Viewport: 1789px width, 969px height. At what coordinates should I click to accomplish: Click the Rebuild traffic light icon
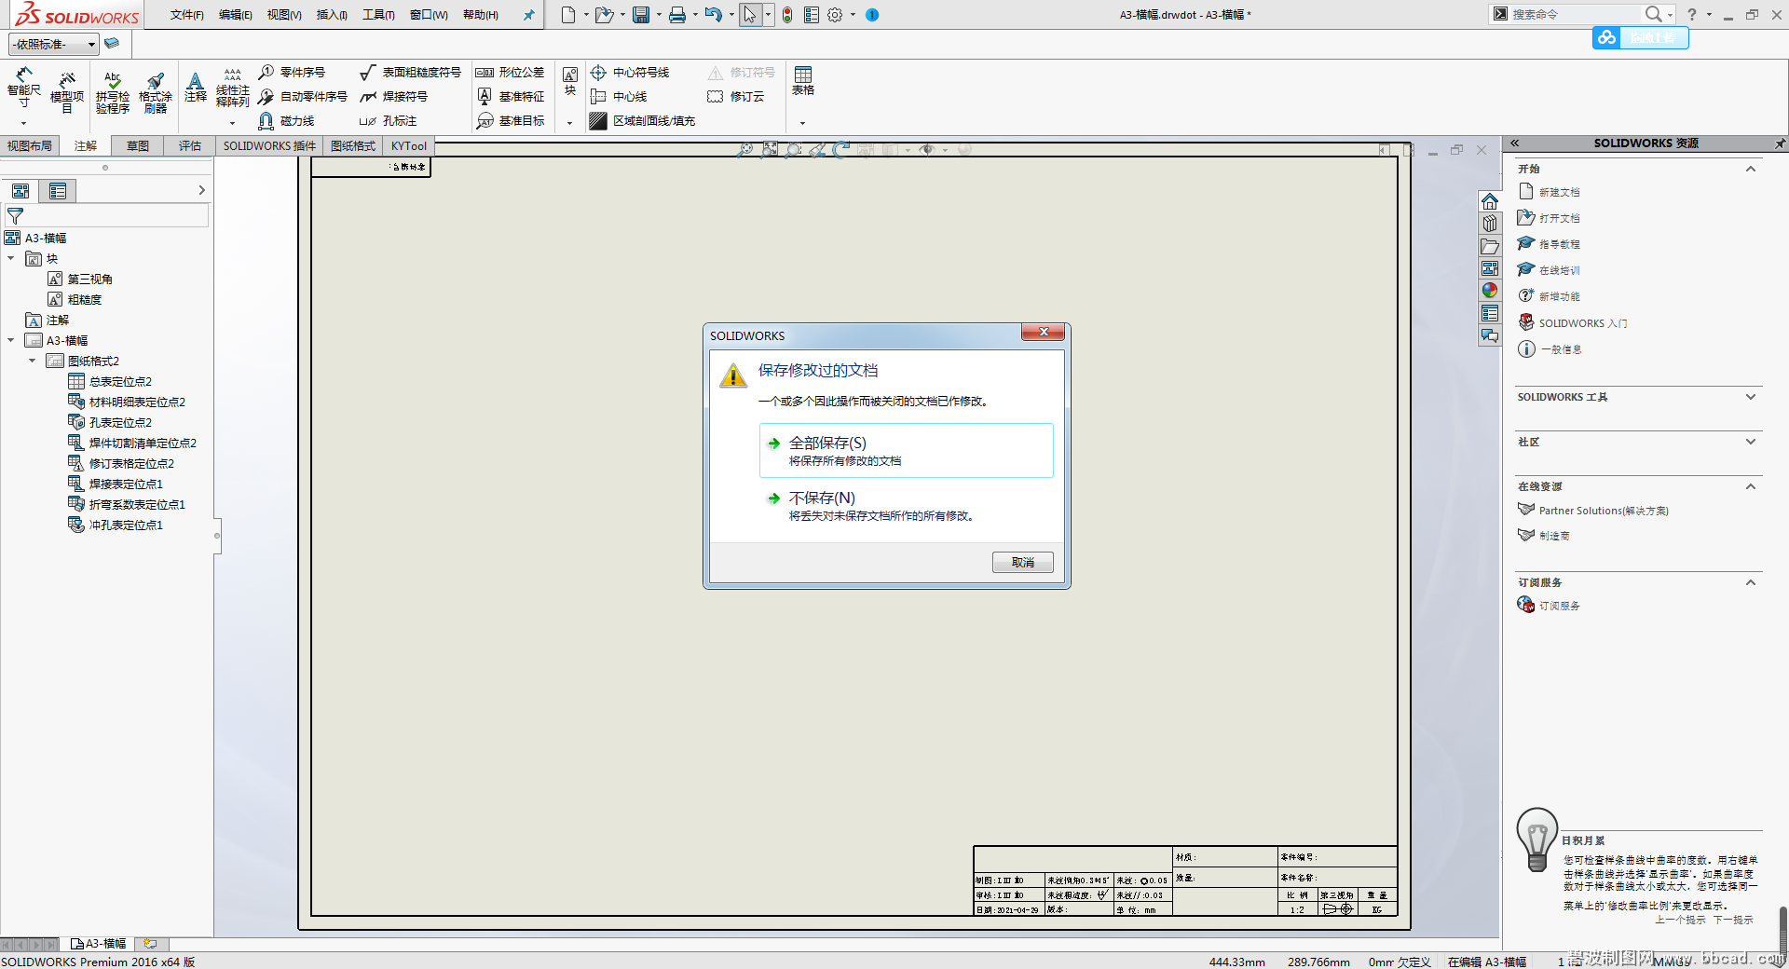point(787,15)
